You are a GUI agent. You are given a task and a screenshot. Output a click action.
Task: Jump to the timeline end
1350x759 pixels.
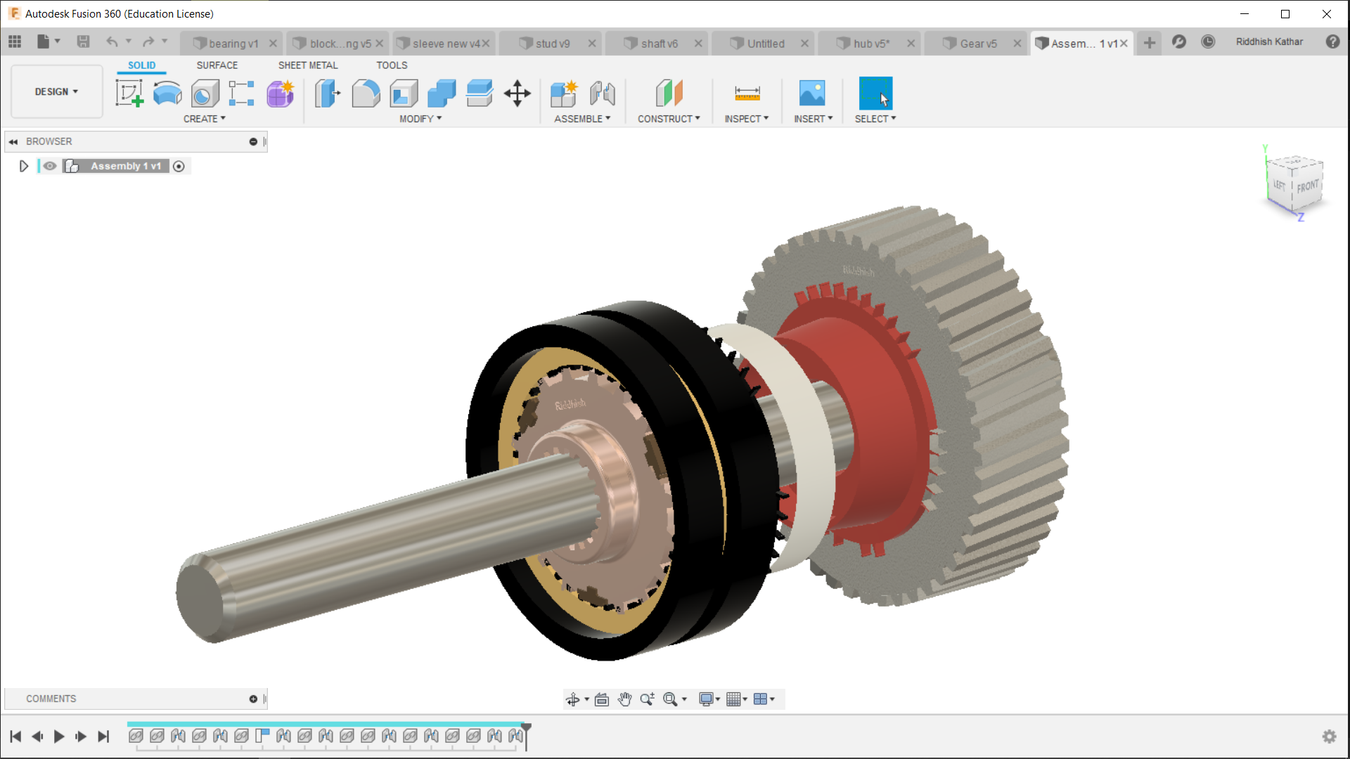click(x=103, y=737)
